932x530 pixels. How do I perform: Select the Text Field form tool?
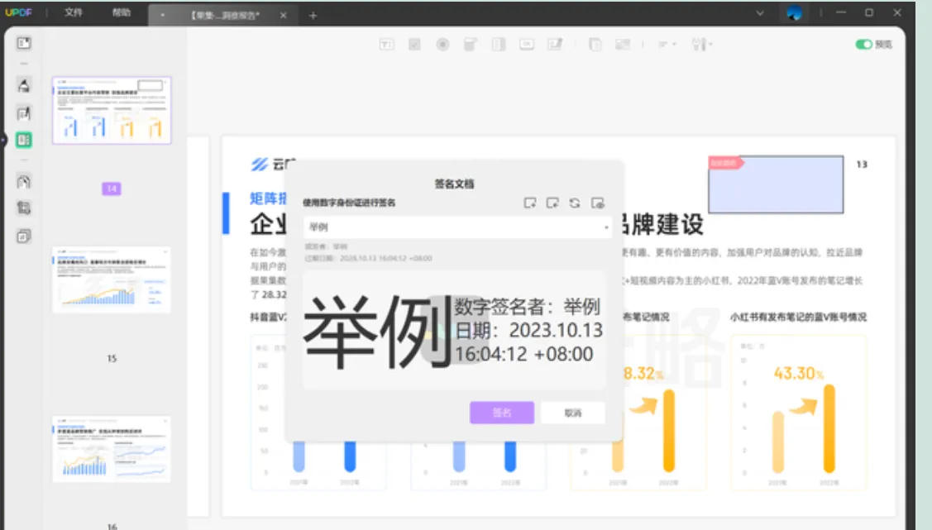coord(386,45)
